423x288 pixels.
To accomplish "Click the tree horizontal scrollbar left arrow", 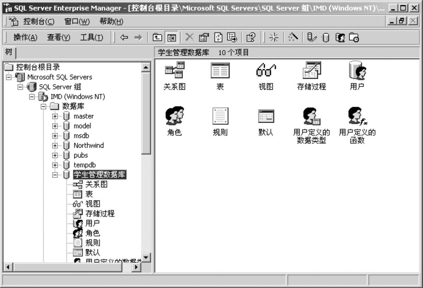I will [x=8, y=267].
